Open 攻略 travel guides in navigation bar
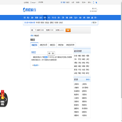Image resolution: width=122 pixels, height=122 pixels. pyautogui.click(x=67, y=18)
